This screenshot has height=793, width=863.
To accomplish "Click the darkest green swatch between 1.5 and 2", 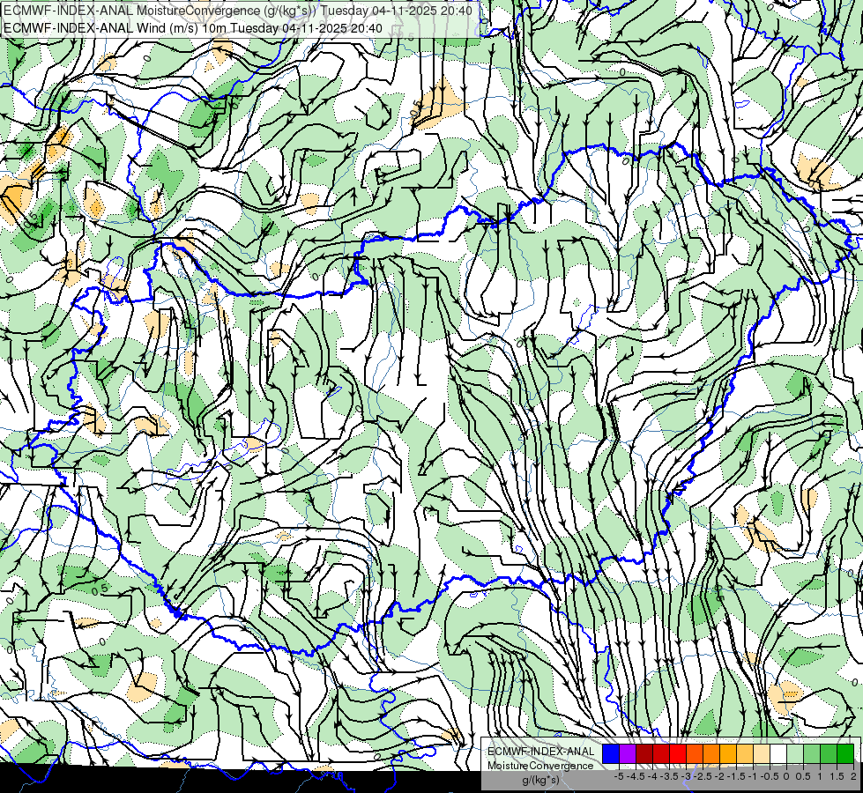I will coord(845,753).
